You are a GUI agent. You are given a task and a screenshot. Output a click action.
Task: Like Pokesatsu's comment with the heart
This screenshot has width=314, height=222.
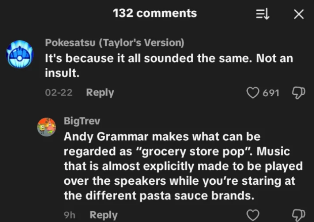252,93
